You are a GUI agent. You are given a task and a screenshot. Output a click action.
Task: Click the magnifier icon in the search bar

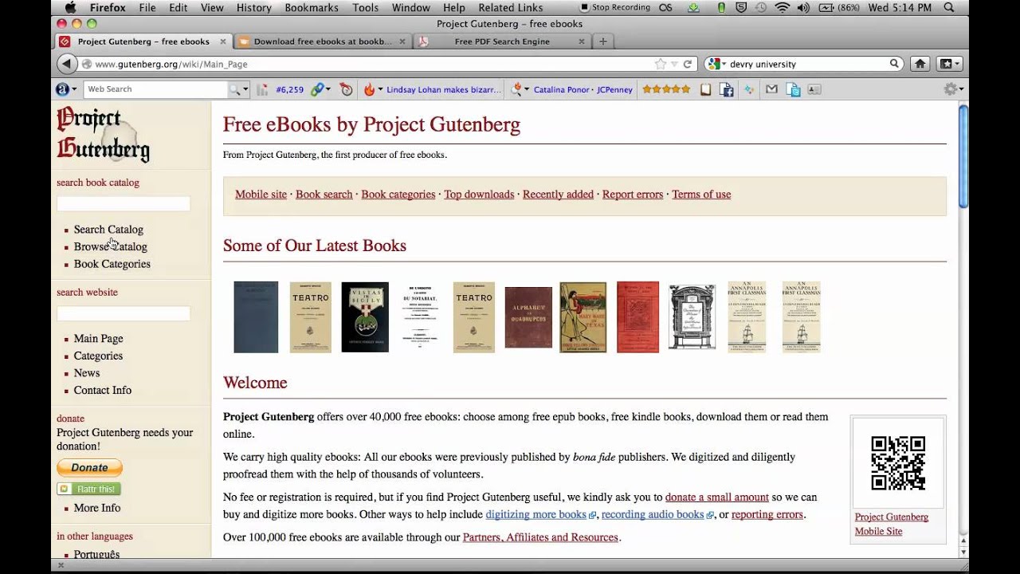(x=894, y=64)
